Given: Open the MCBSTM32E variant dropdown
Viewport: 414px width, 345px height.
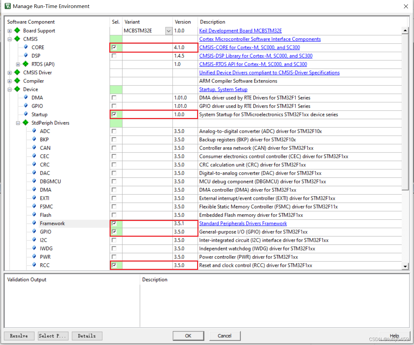Looking at the screenshot, I should (169, 31).
